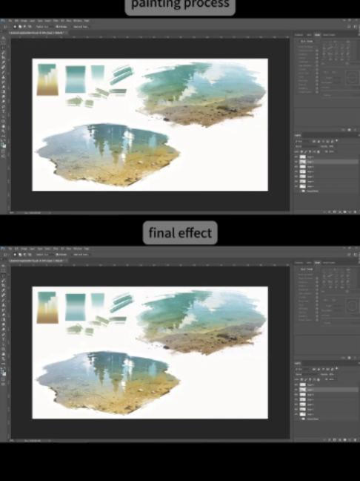
Task: Create a new layer in the painting process window
Action: tap(350, 212)
